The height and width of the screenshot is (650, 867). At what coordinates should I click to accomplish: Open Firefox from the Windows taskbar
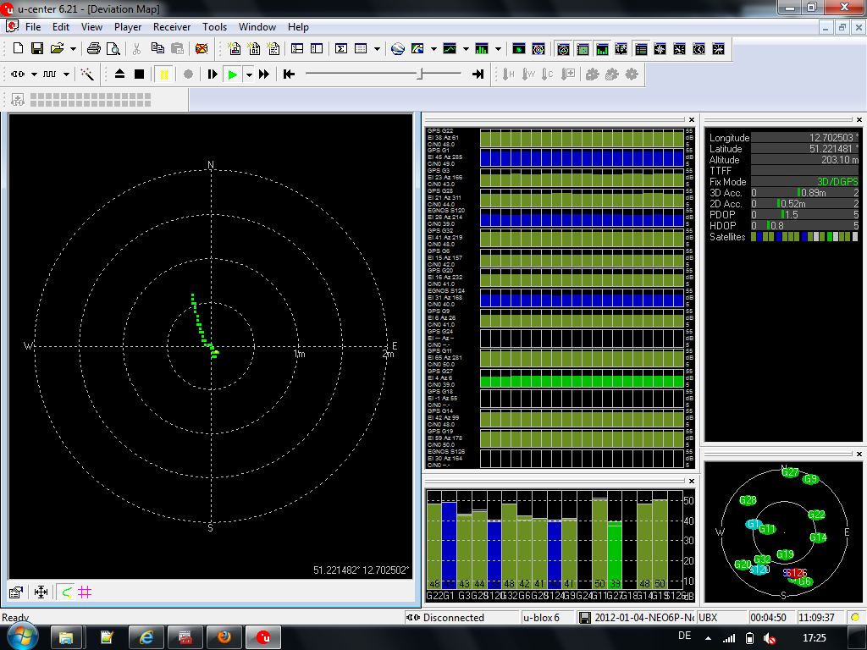coord(226,636)
